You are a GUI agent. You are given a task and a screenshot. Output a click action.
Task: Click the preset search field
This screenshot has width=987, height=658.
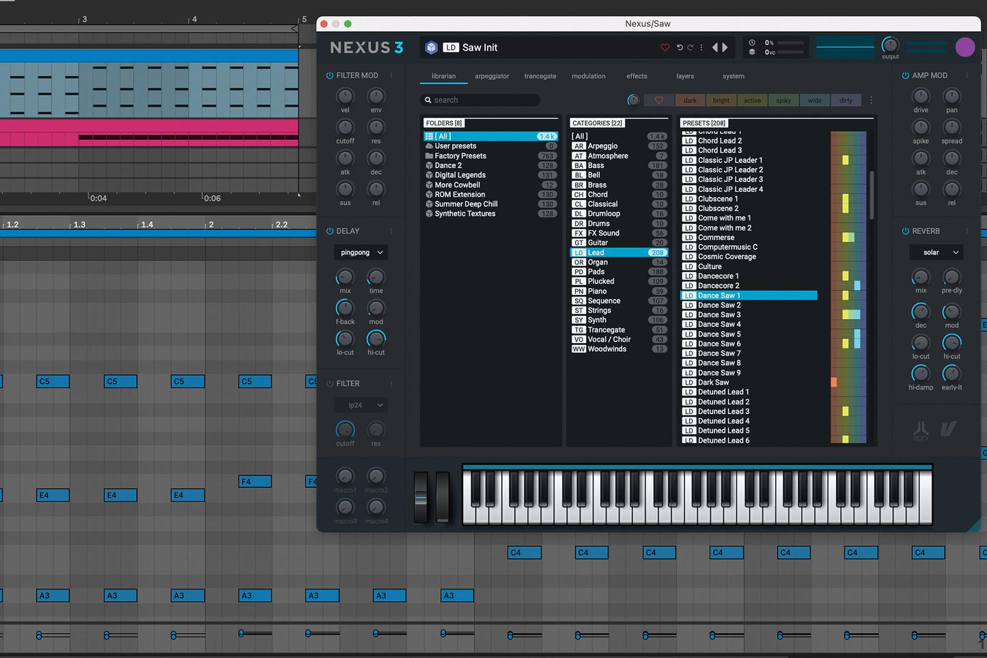[480, 100]
